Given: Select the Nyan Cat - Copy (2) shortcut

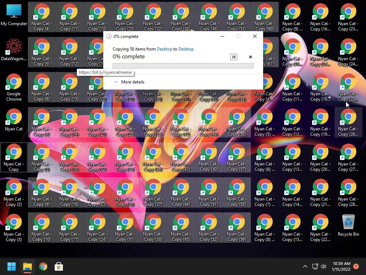Looking at the screenshot, I should (14, 192).
